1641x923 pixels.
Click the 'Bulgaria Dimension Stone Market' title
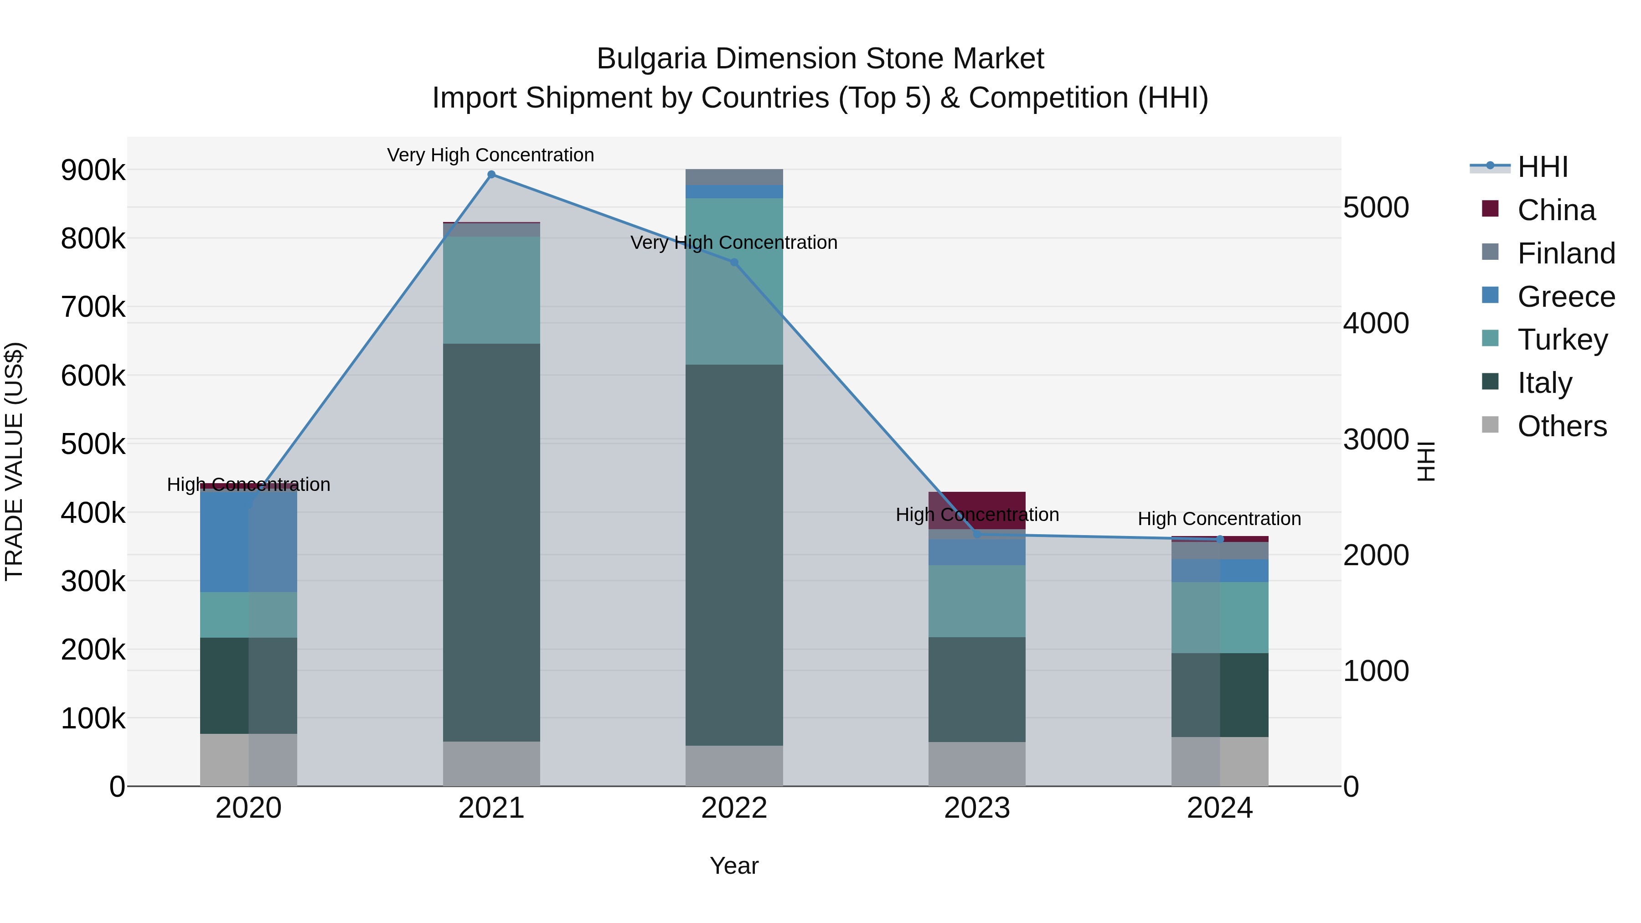click(820, 59)
